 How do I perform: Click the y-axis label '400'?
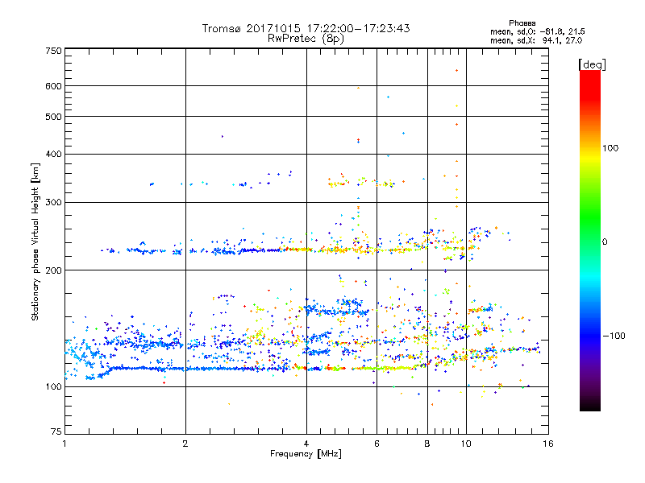pos(54,155)
